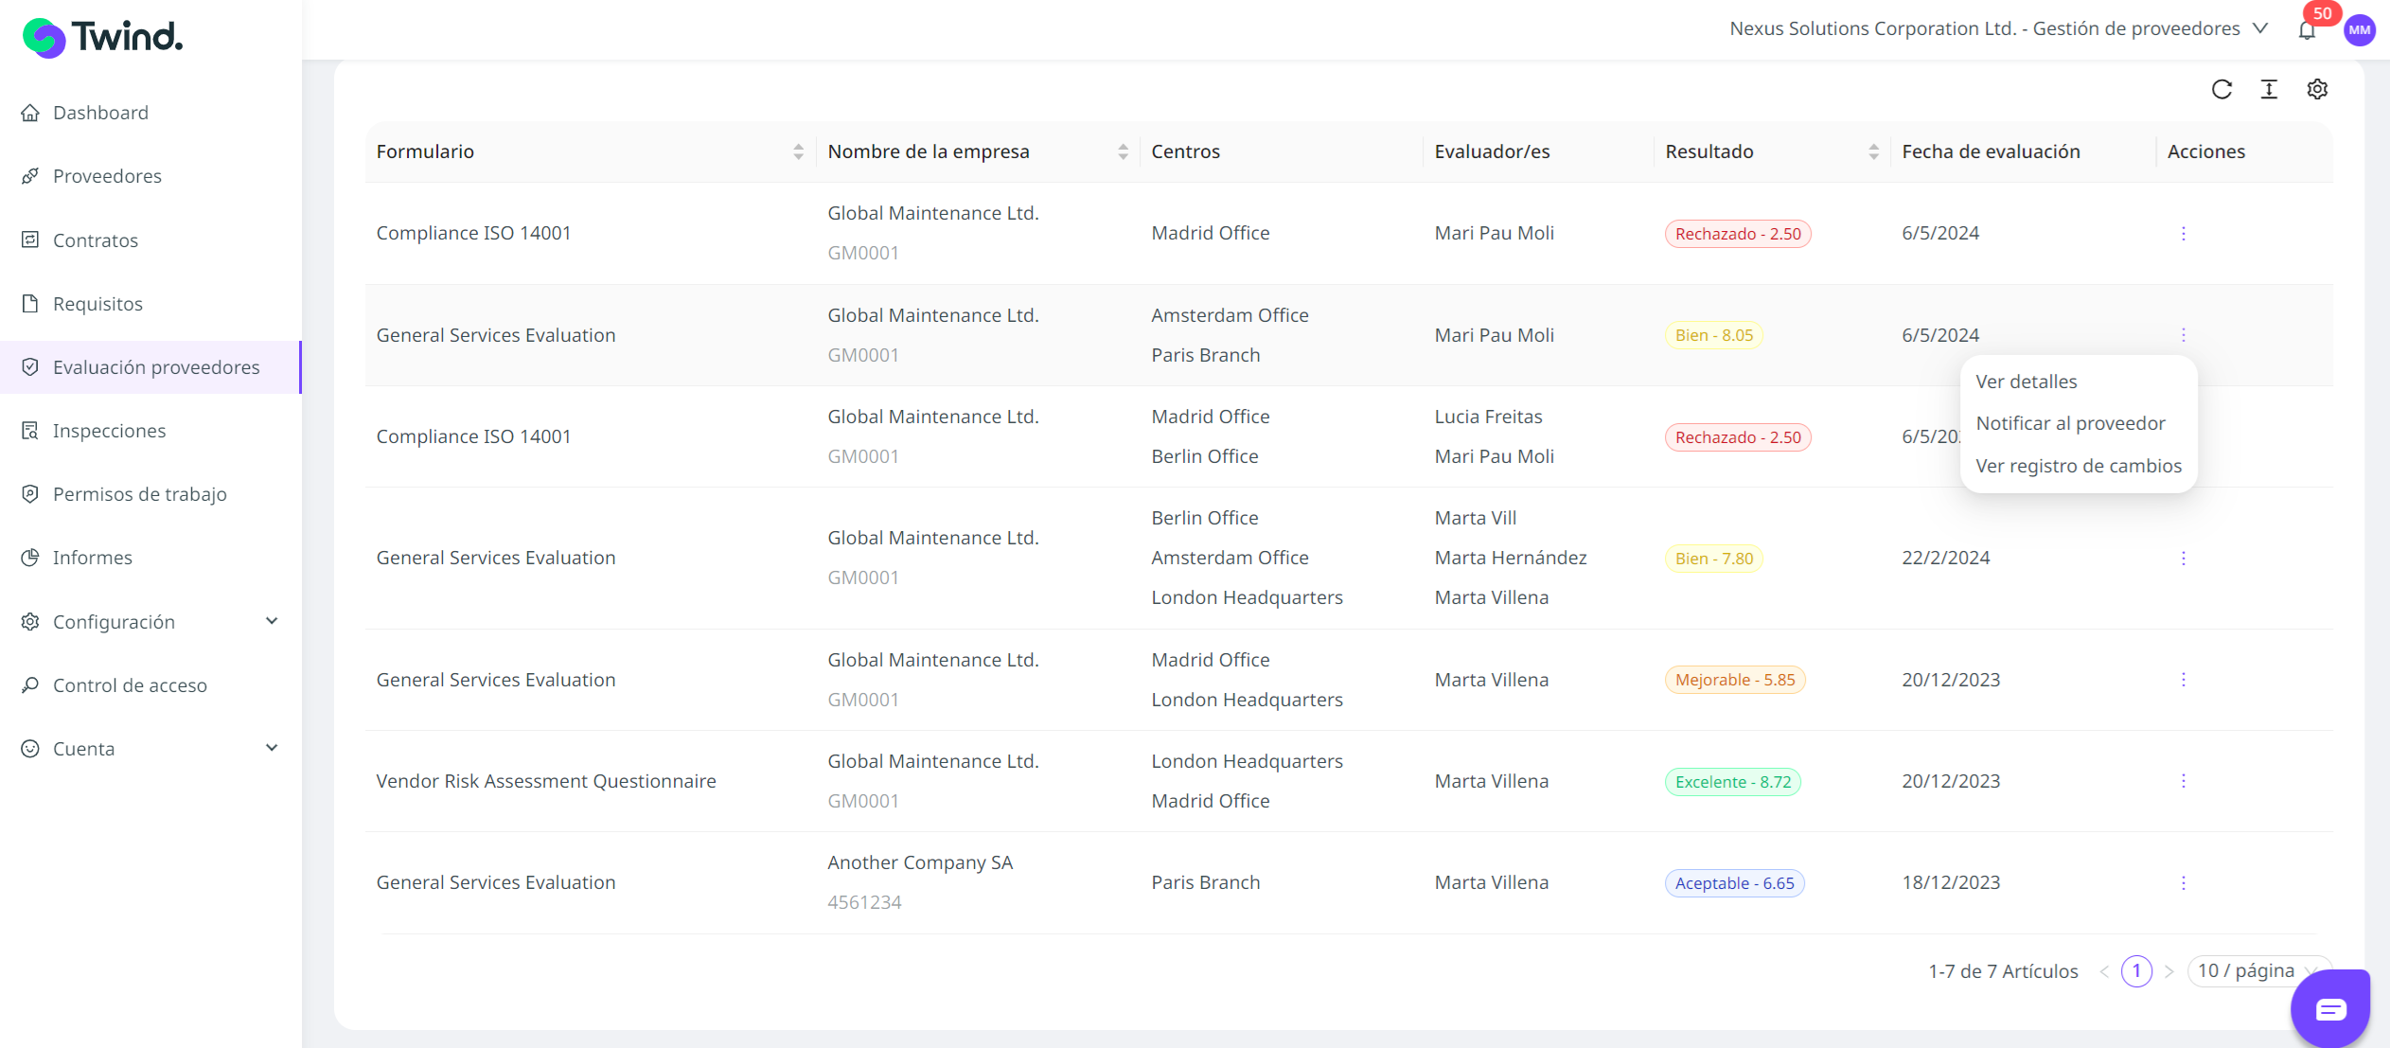Sort by Nombre de la empresa
This screenshot has width=2390, height=1048.
[x=1123, y=151]
